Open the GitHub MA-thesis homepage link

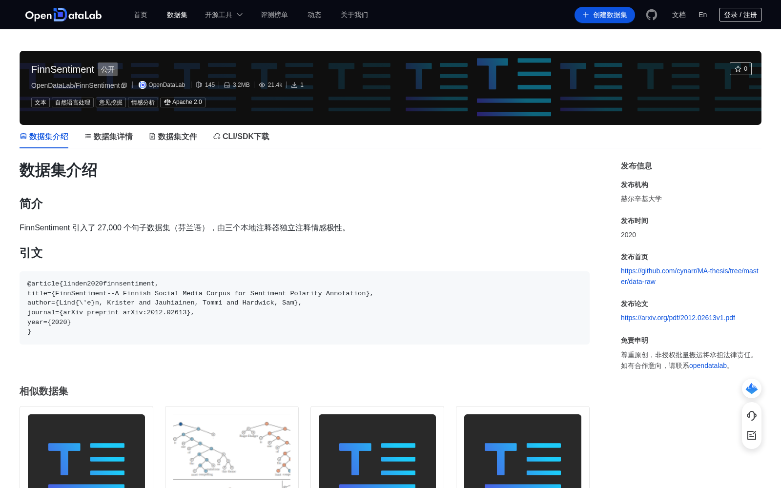tap(690, 276)
